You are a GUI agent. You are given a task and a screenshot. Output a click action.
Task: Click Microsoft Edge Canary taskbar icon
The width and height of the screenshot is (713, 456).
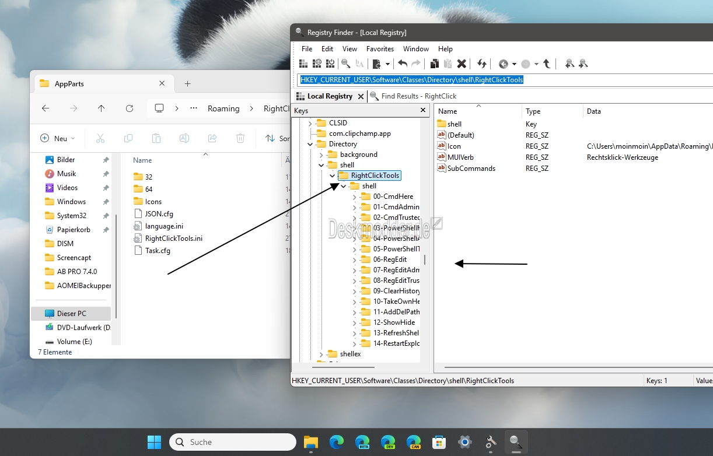point(413,442)
